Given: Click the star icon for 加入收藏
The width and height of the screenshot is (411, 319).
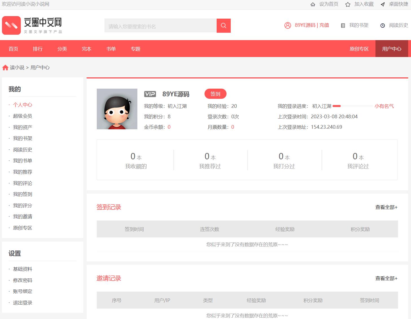Looking at the screenshot, I should tap(348, 4).
